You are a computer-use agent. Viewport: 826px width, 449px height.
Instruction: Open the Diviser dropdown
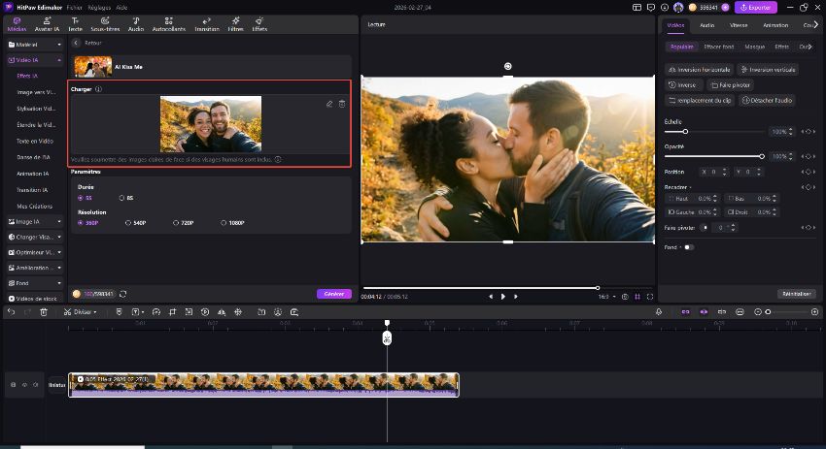pos(81,312)
